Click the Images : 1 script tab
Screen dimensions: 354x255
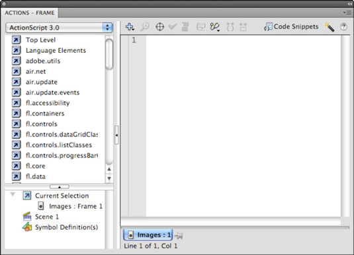148,235
